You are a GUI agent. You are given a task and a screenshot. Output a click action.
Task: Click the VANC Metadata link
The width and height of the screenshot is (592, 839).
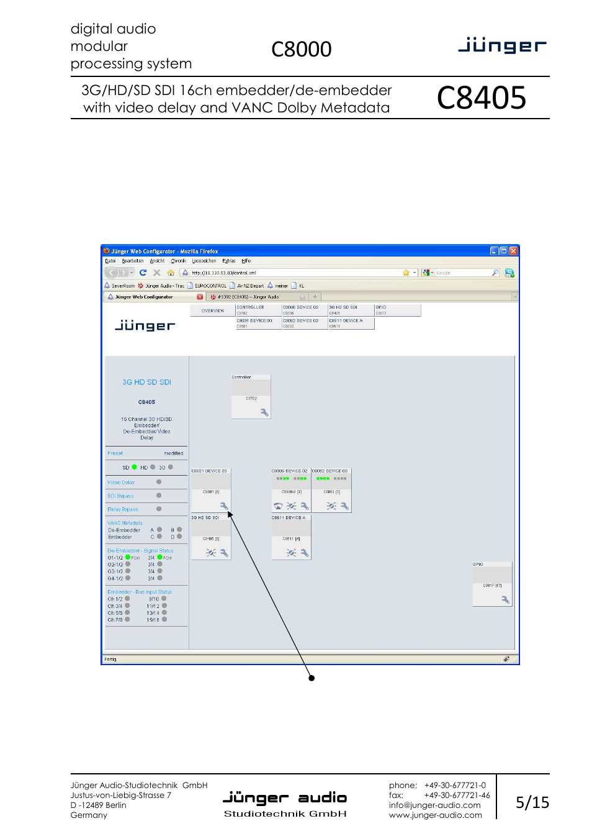(125, 523)
